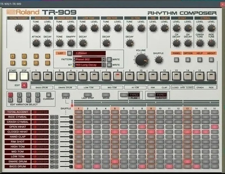Change the flam TYPE2 selector

click(x=134, y=95)
